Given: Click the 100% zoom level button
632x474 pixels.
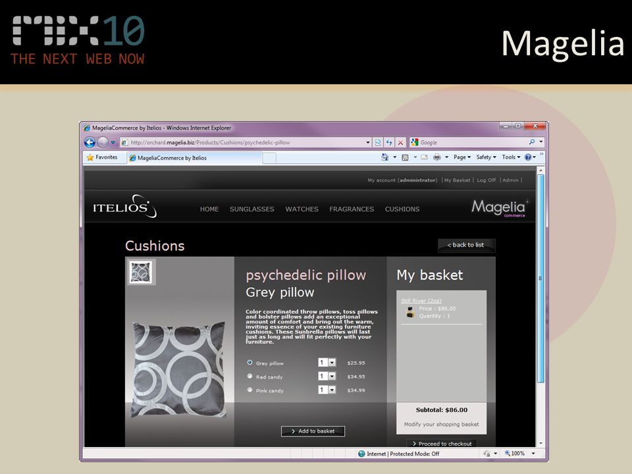Looking at the screenshot, I should pos(515,454).
